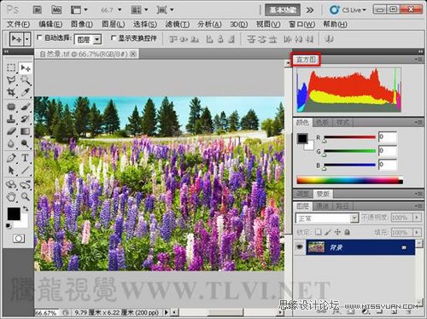Screen dimensions: 427x319
Task: Click the green G channel slider
Action: coord(350,151)
